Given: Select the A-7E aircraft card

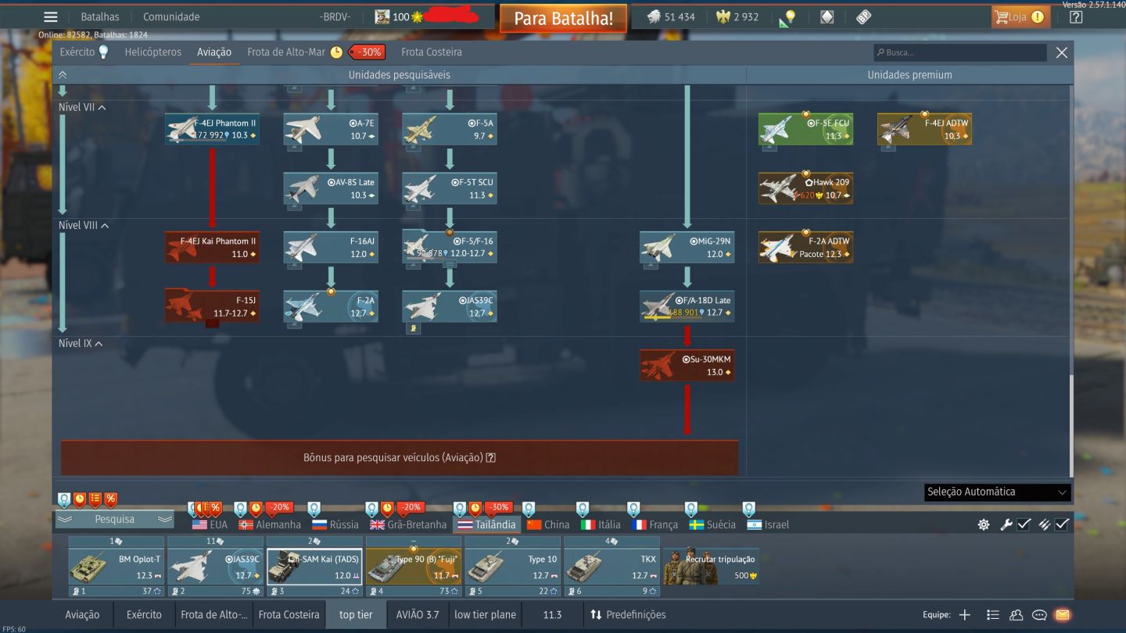Looking at the screenshot, I should (331, 129).
